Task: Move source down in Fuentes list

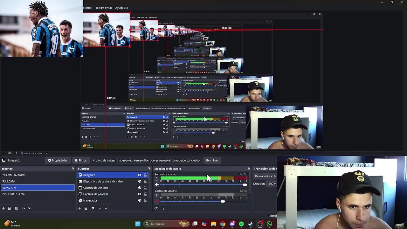Action: (x=106, y=208)
